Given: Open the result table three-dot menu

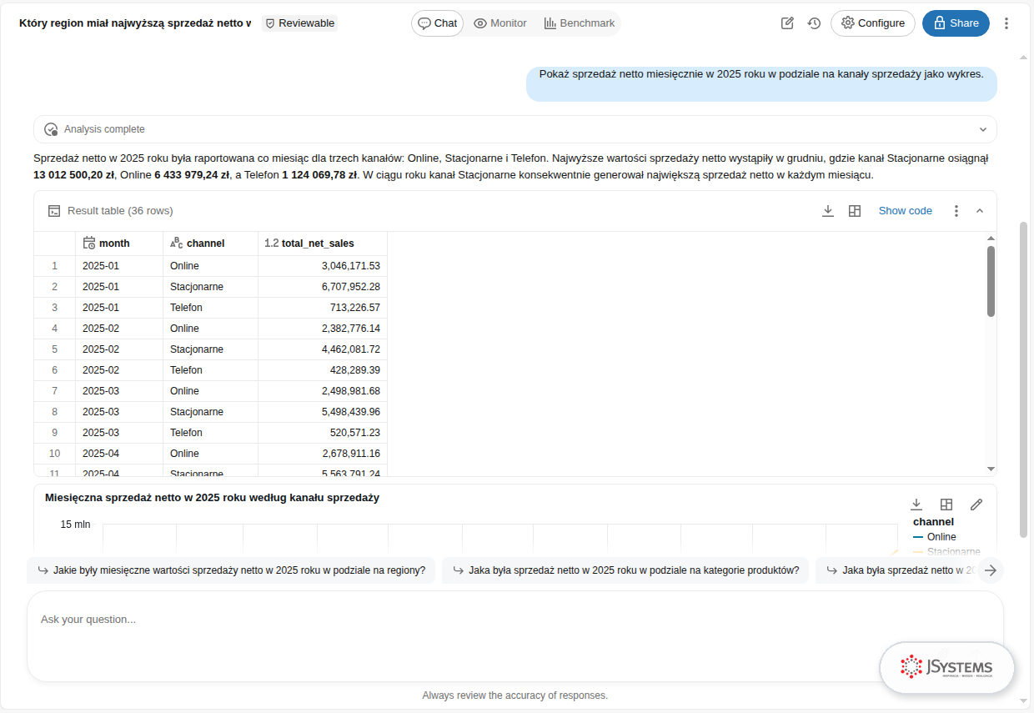Looking at the screenshot, I should [x=956, y=211].
